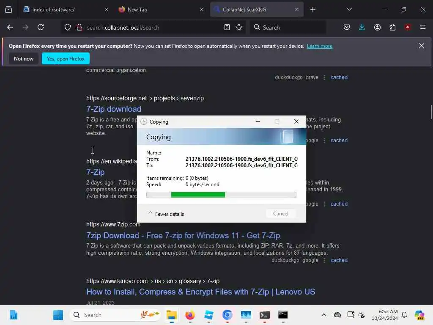Close the CollabNet SearXNG tab
This screenshot has width=433, height=325.
(296, 10)
